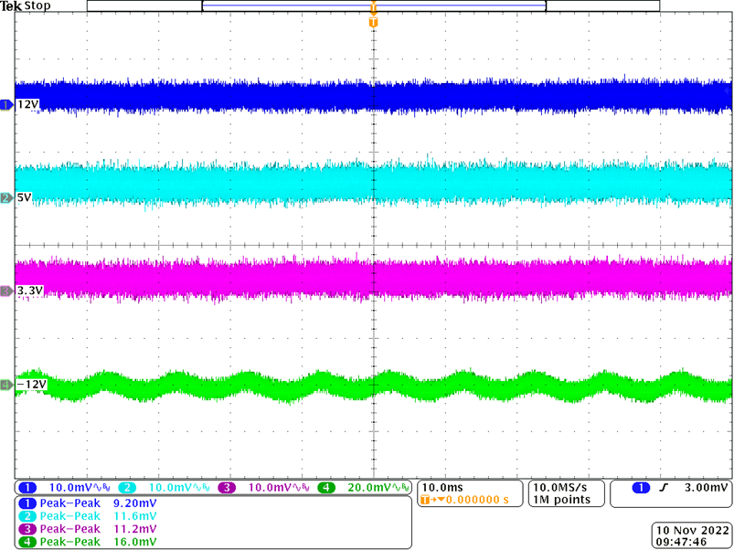Click the channel 1 ground marker labeled 12V
Viewport: 734px width, 550px height.
point(6,105)
